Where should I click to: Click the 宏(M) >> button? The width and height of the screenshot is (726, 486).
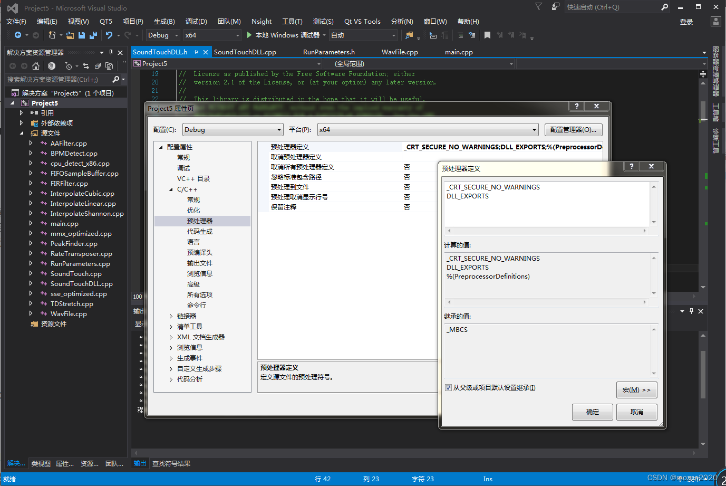(x=637, y=390)
